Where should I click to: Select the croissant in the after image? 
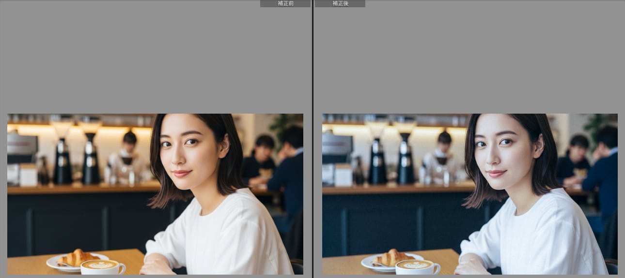click(x=390, y=258)
